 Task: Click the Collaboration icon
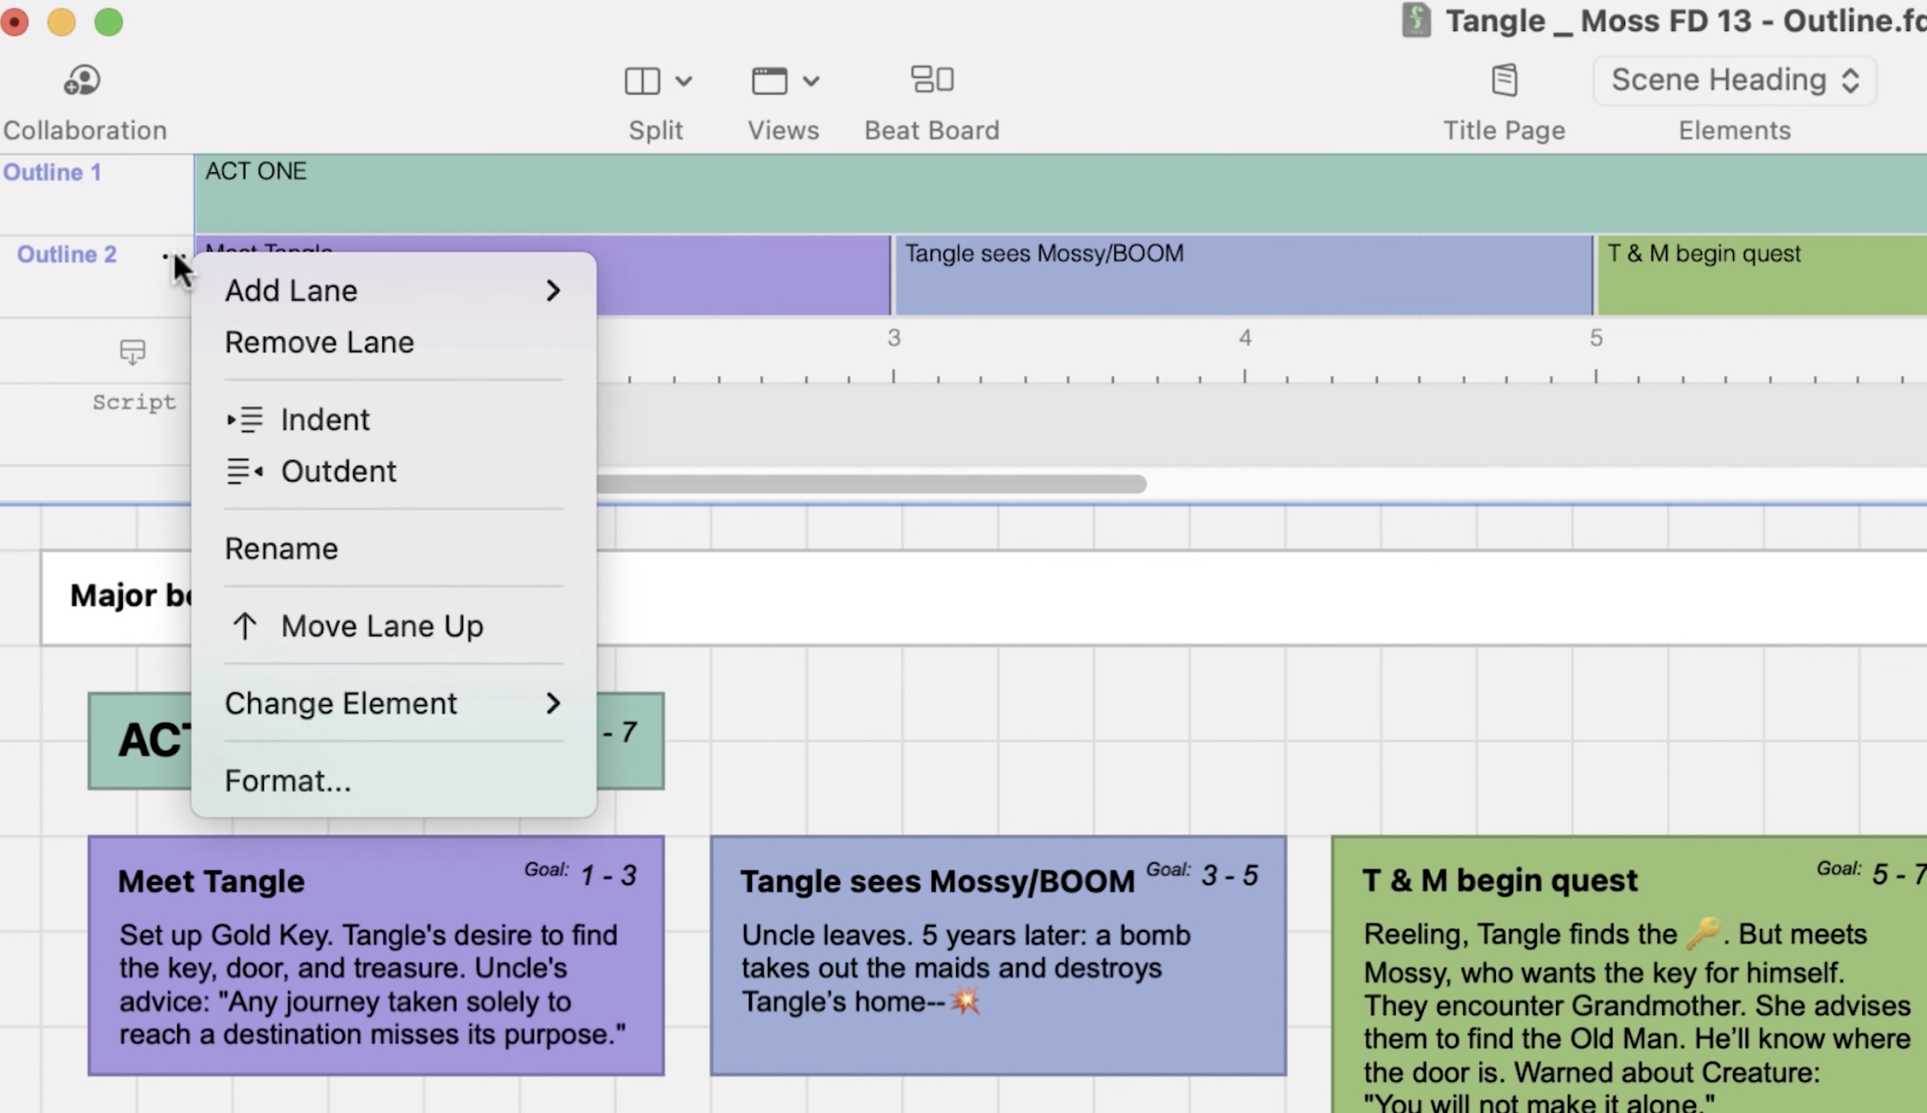point(82,81)
